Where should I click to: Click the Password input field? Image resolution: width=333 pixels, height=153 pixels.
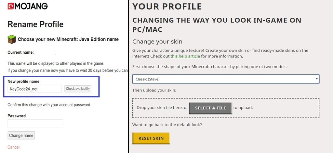click(x=35, y=123)
